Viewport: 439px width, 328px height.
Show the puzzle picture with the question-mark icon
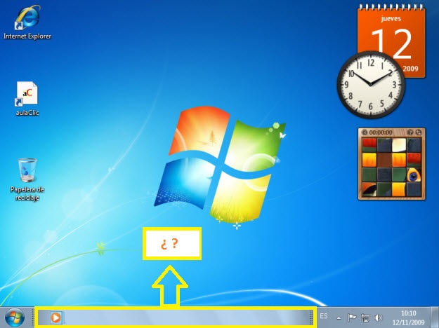point(410,132)
